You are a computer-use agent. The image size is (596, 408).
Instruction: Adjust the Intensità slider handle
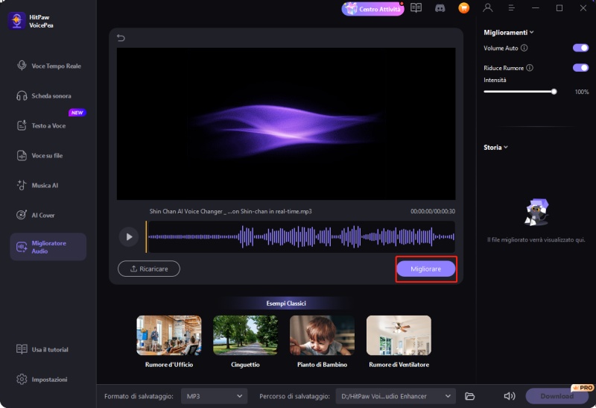pyautogui.click(x=554, y=92)
